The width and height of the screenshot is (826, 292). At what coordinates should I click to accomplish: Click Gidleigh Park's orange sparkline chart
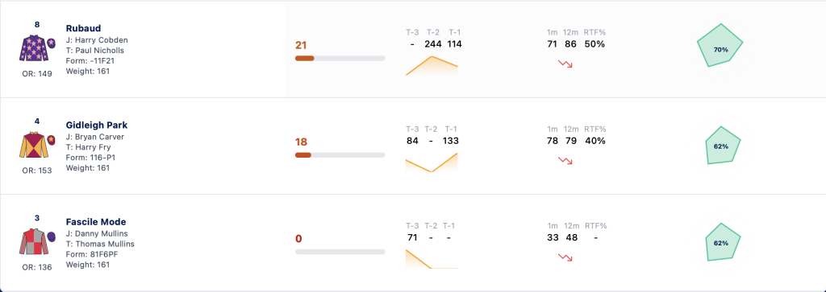[x=432, y=162]
